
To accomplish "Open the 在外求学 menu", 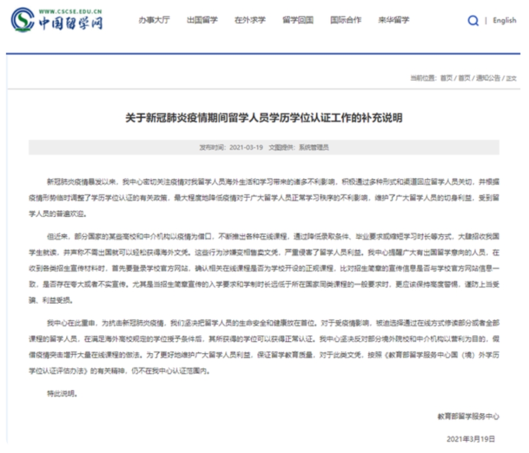I will click(250, 20).
